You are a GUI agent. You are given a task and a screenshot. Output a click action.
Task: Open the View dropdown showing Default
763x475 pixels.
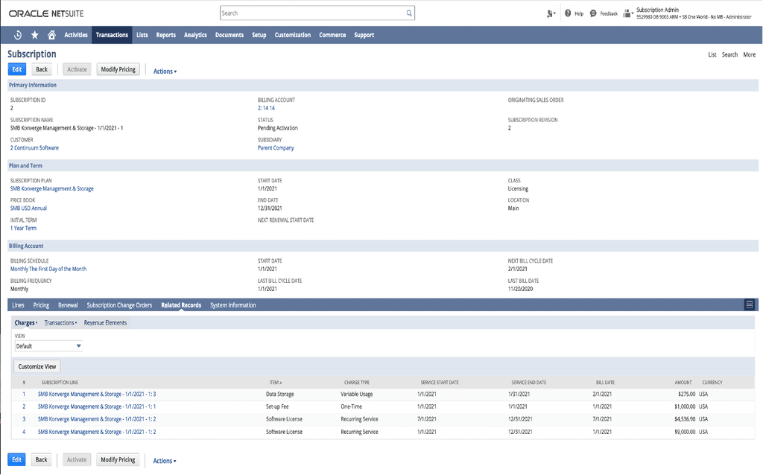point(48,346)
